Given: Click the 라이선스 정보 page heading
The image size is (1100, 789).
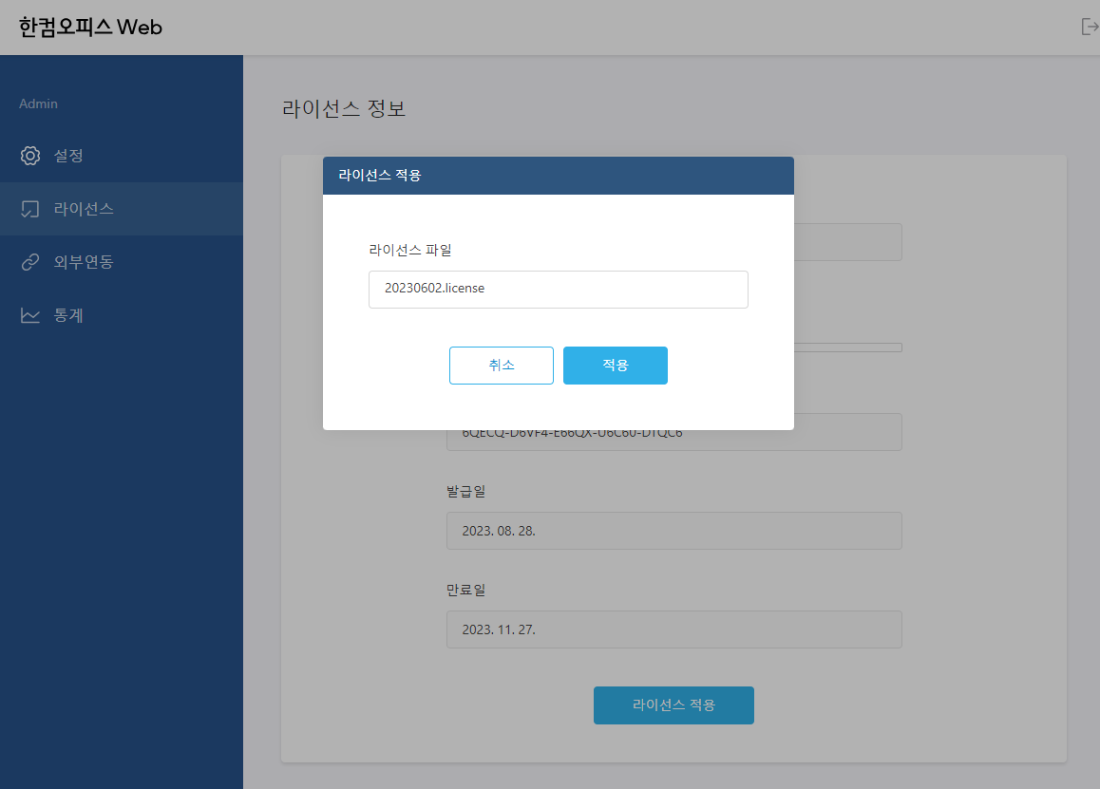Looking at the screenshot, I should 344,108.
